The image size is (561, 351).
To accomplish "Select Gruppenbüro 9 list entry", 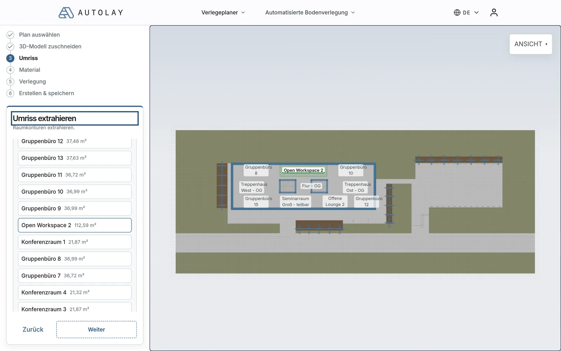I will [75, 208].
